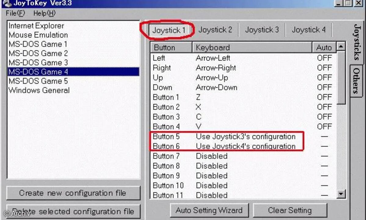Select Button 6 row using Joystick4's configuration
This screenshot has width=366, height=220.
(x=243, y=146)
